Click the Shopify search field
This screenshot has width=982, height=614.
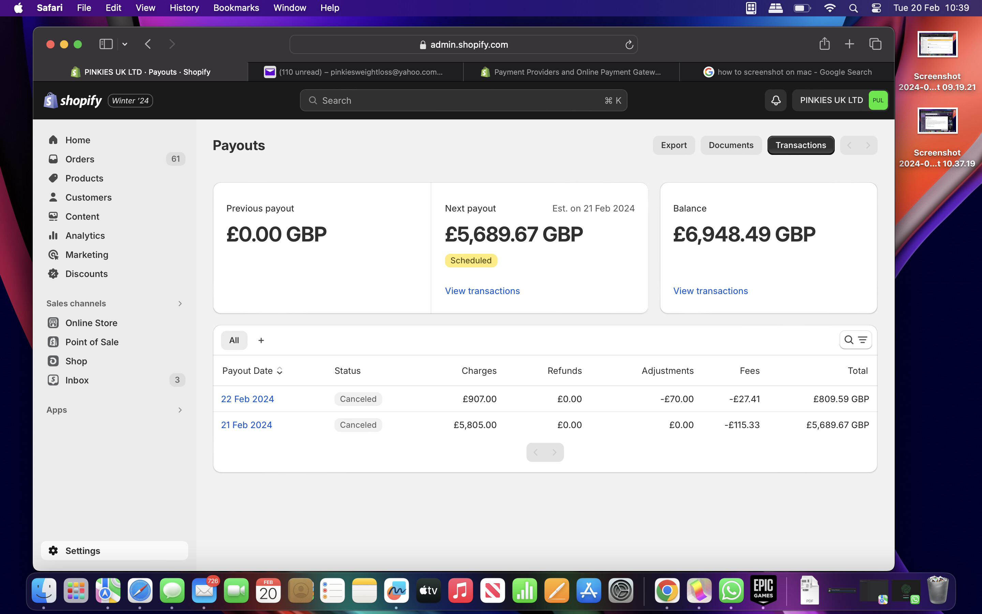tap(463, 100)
